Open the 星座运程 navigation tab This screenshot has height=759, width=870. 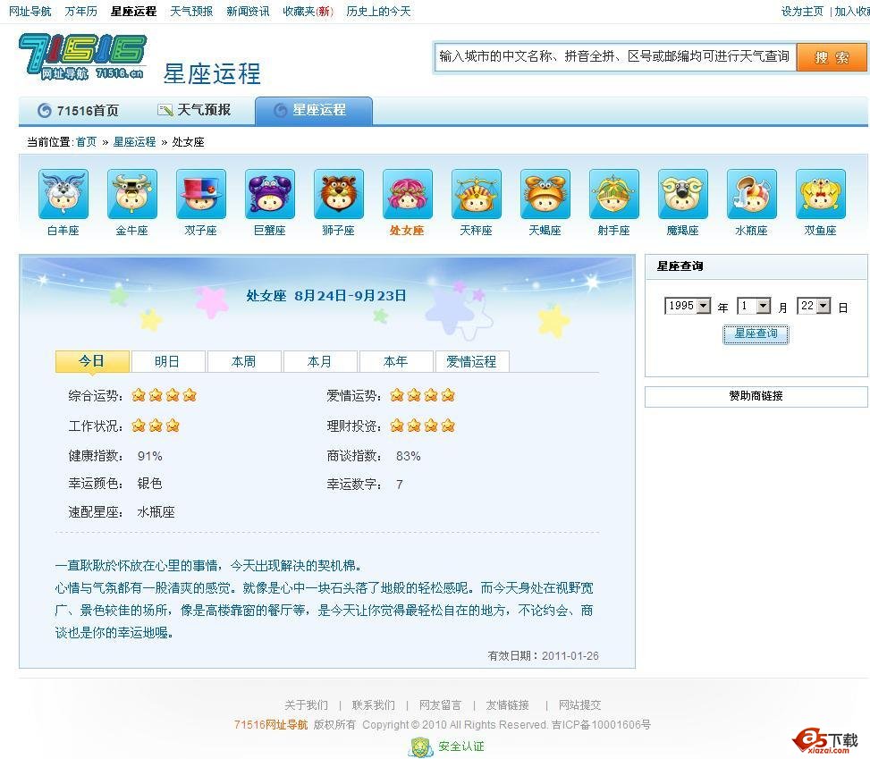point(314,111)
